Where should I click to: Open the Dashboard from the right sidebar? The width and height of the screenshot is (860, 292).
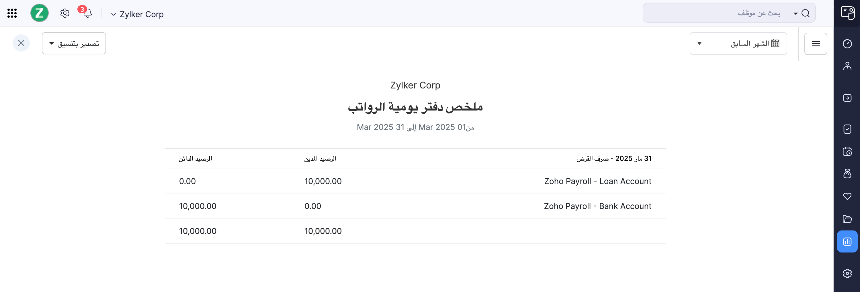(x=847, y=43)
